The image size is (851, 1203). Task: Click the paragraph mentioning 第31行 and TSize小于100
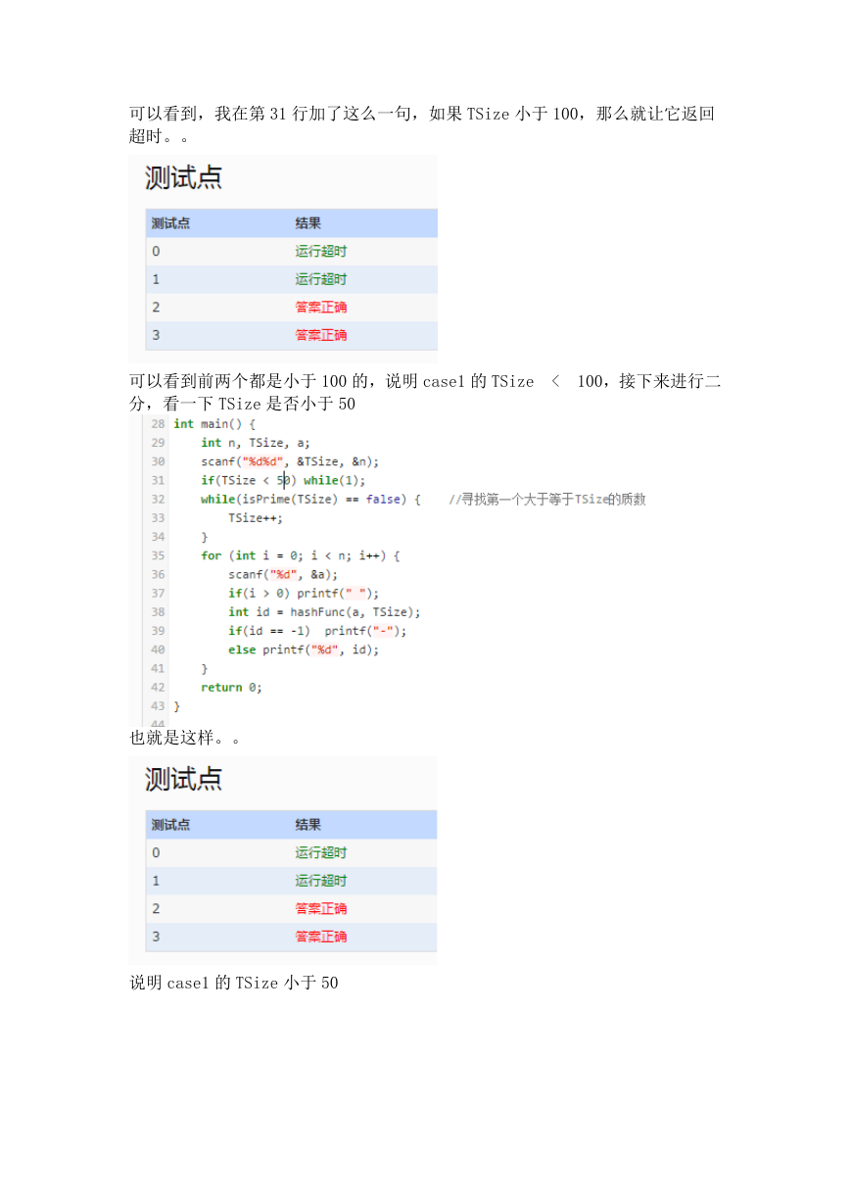(422, 124)
